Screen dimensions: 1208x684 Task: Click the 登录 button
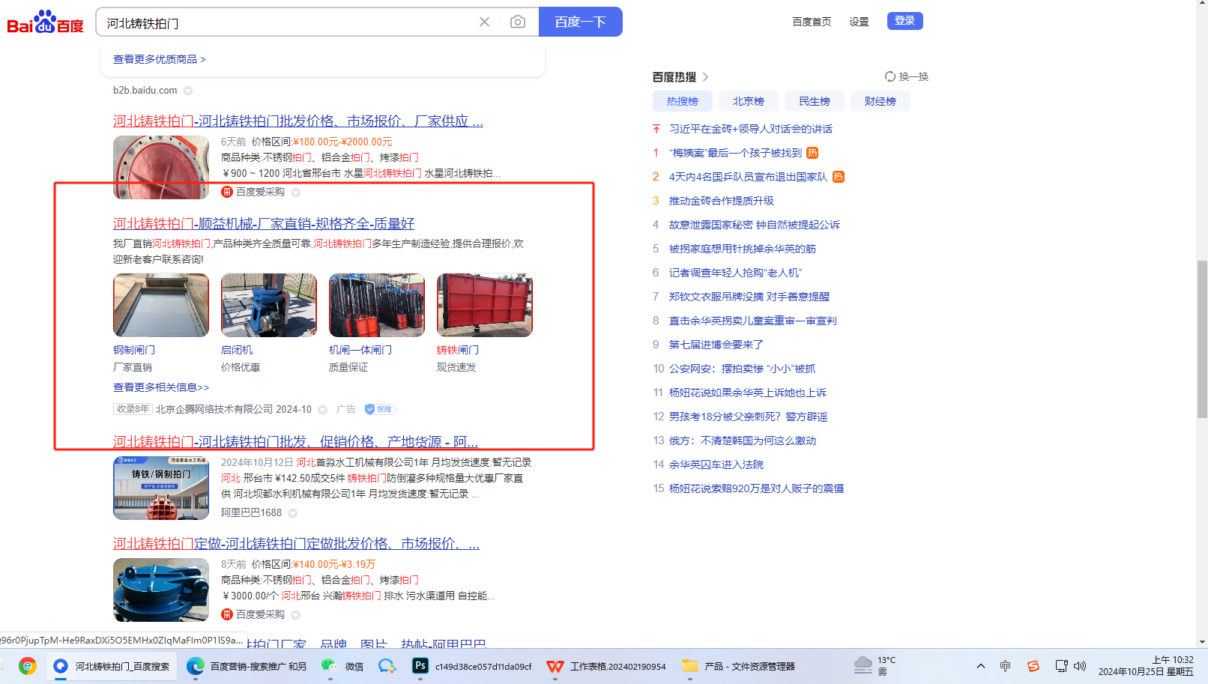[905, 21]
